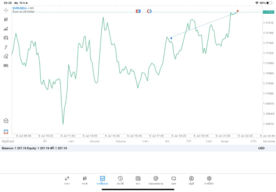This screenshot has width=276, height=192.
Task: Open the depth of market icon
Action: pyautogui.click(x=6, y=29)
